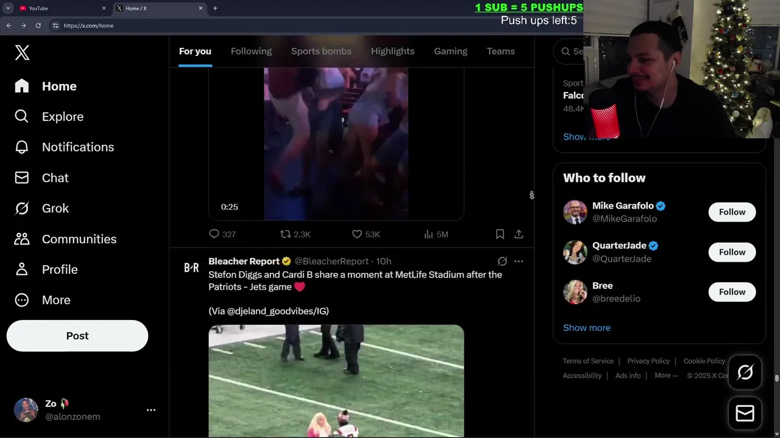Reload the page
This screenshot has height=438, width=780.
click(38, 26)
